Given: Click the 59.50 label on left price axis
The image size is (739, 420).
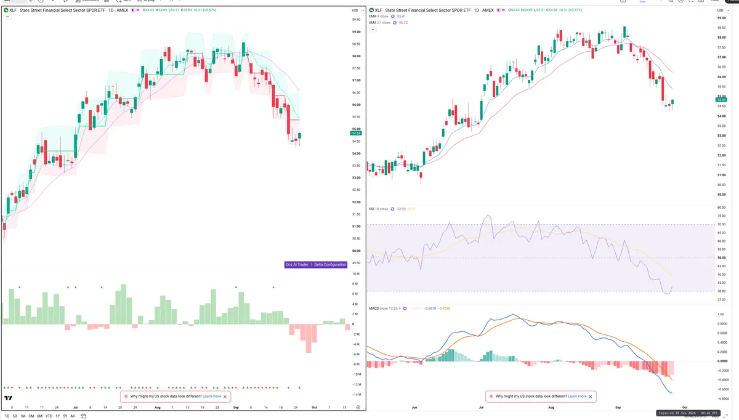Looking at the screenshot, I should [x=356, y=20].
